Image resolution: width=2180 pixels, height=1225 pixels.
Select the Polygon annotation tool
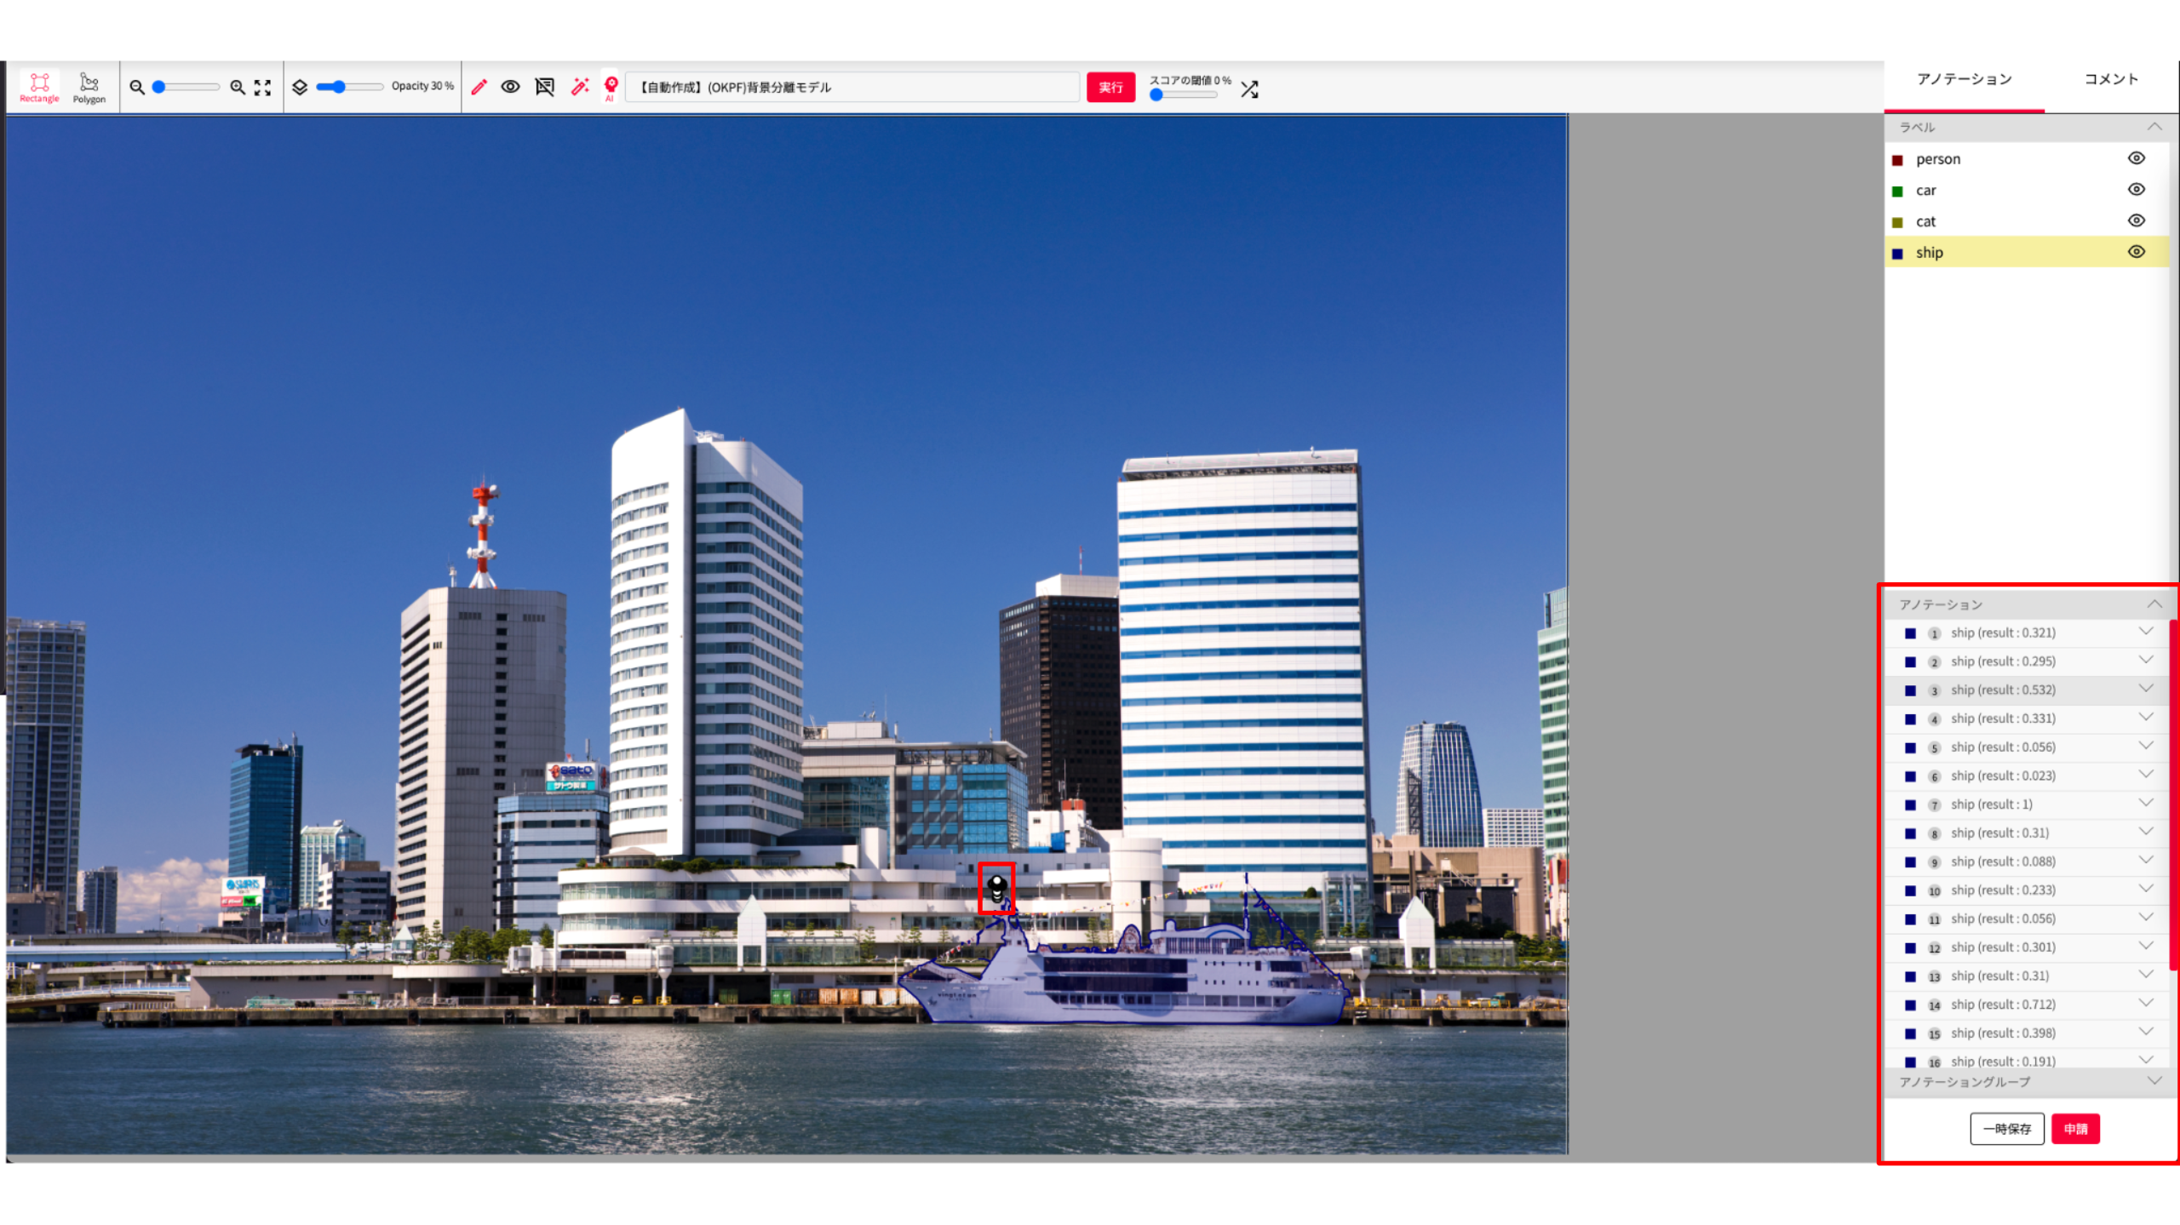coord(89,87)
